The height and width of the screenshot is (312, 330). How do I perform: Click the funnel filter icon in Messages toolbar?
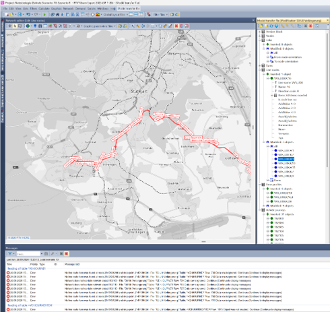tap(10, 253)
